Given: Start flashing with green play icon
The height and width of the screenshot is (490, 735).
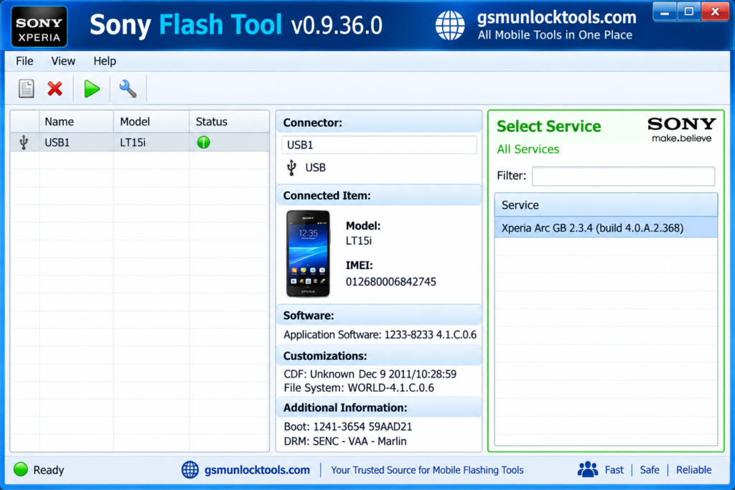Looking at the screenshot, I should [x=91, y=88].
